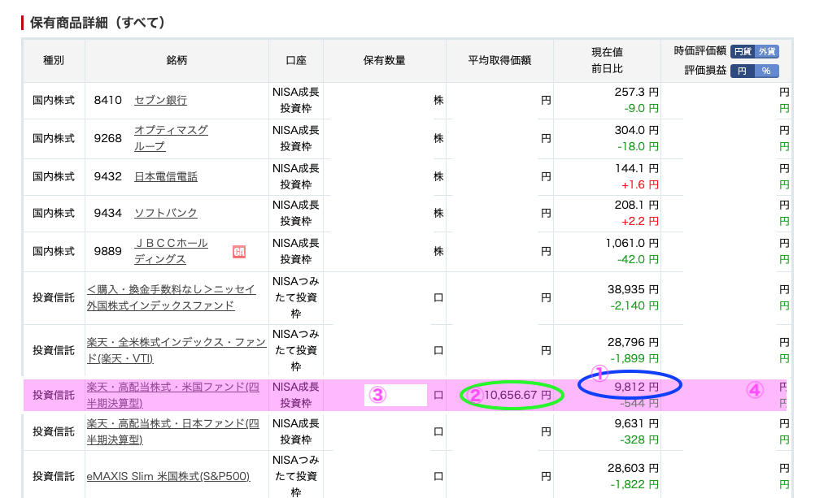Click the 平均取得価額 column header
This screenshot has width=815, height=498.
click(x=499, y=60)
